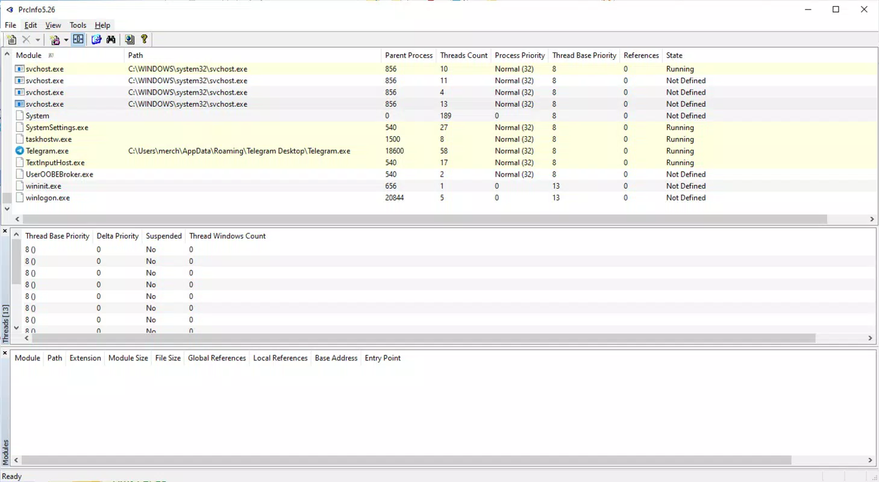The image size is (879, 482).
Task: Click the purple sparkle document toolbar icon
Action: pos(55,40)
